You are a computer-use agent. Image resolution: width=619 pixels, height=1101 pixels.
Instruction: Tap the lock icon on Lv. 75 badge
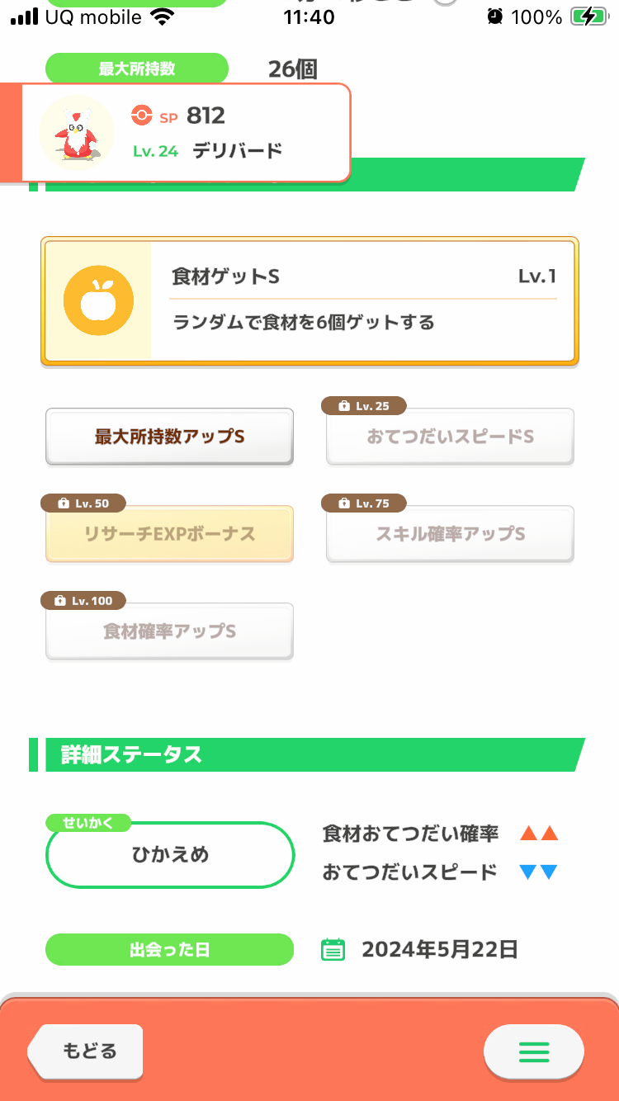pyautogui.click(x=343, y=503)
